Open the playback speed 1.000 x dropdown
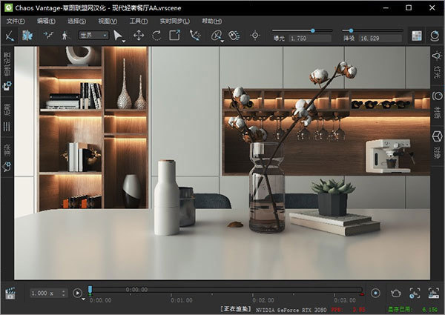Viewport: 445px width, 315px height. pyautogui.click(x=48, y=294)
